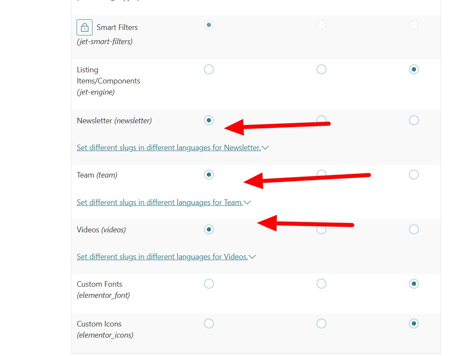Open the Newsletter different slugs link

pyautogui.click(x=169, y=148)
